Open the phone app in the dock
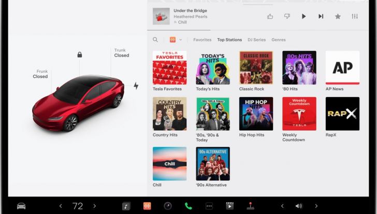Image resolution: width=377 pixels, height=214 pixels. (189, 206)
